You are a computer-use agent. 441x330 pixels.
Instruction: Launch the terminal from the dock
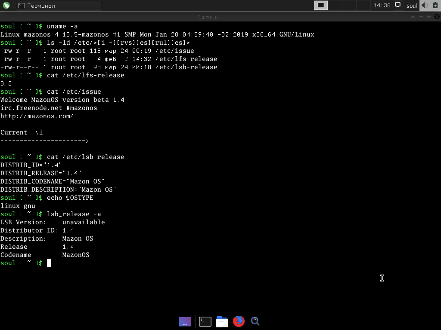[x=205, y=321]
